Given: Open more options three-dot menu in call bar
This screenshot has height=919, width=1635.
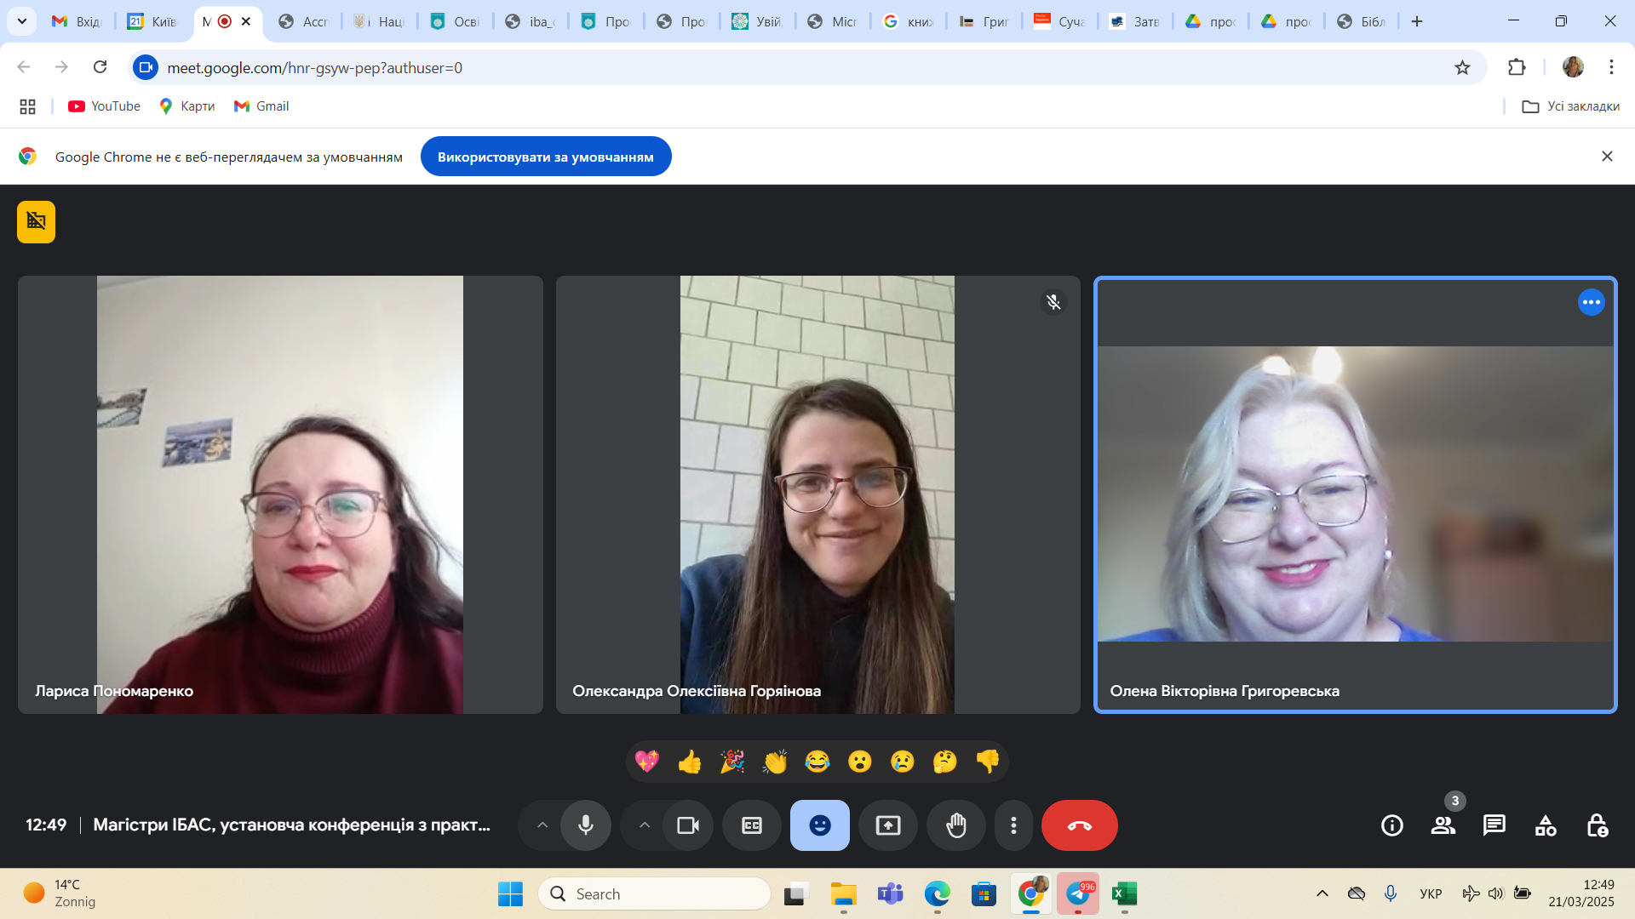Looking at the screenshot, I should tap(1013, 825).
